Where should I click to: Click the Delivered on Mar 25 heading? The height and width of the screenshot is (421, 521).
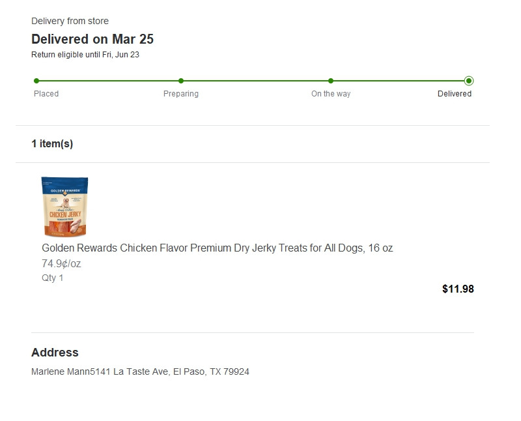[92, 39]
